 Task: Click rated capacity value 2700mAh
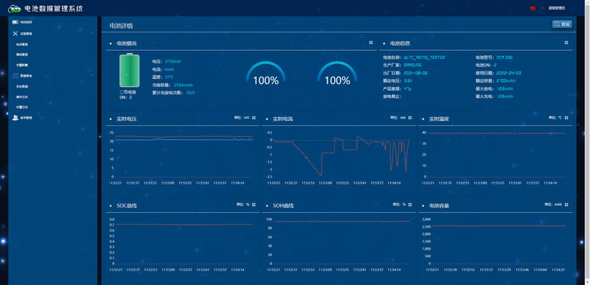tap(506, 81)
